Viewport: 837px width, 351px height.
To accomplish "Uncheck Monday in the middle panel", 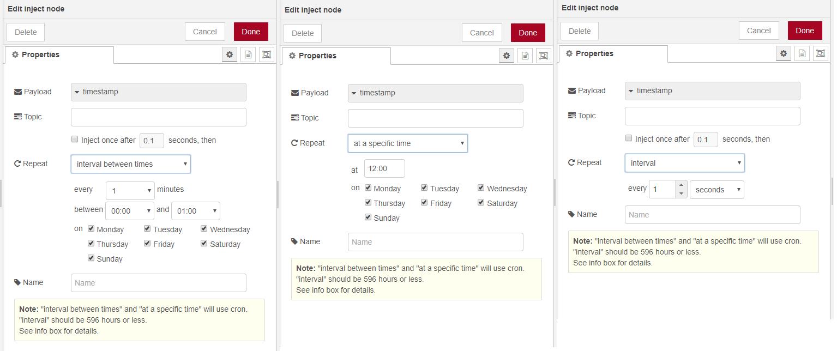I will [368, 188].
